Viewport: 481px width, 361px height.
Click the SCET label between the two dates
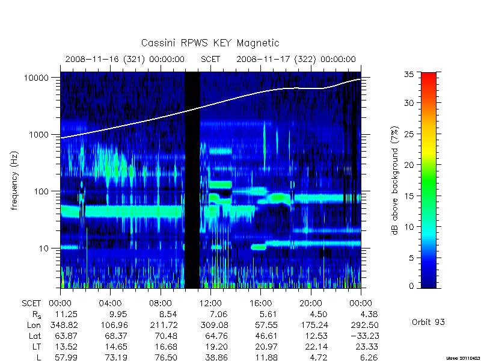click(x=210, y=59)
